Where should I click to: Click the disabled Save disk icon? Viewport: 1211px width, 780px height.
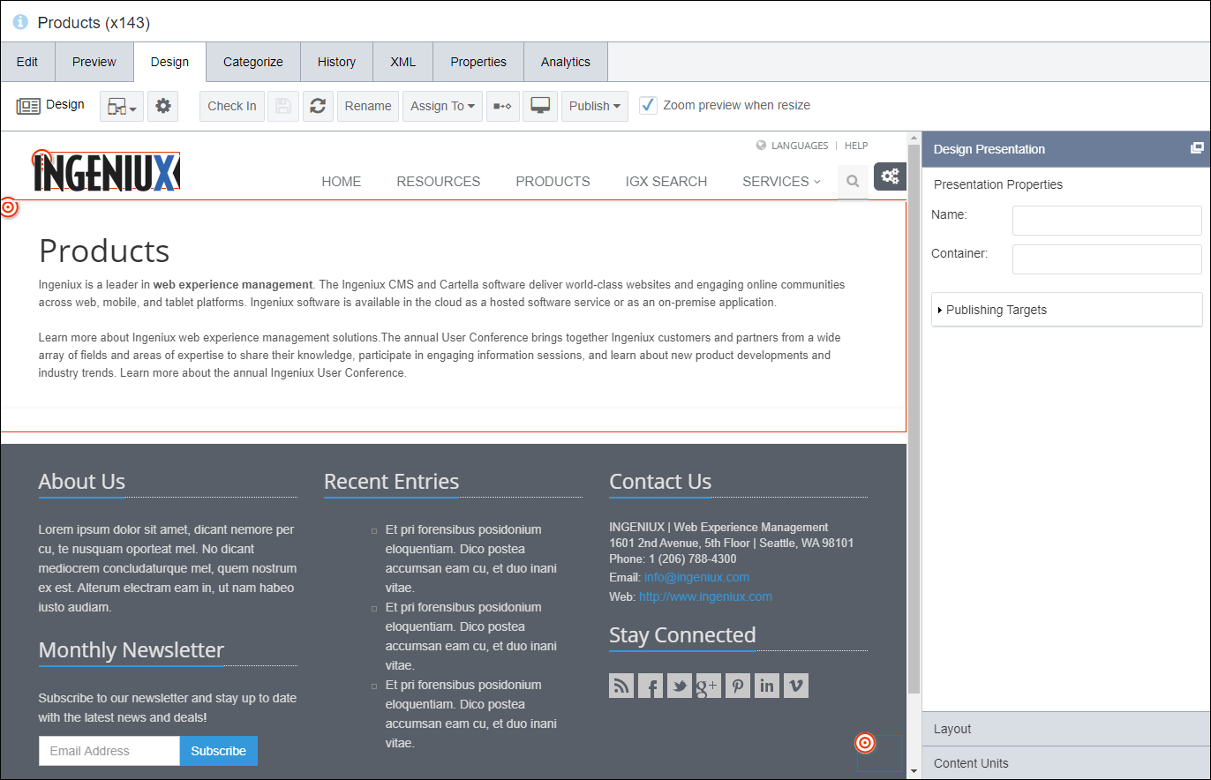tap(283, 106)
